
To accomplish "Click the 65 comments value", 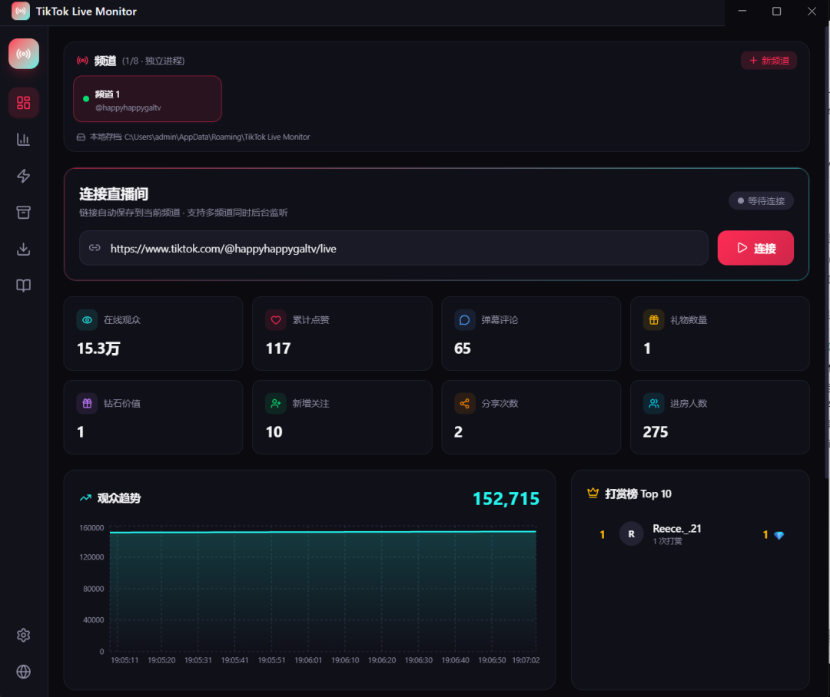I will click(x=462, y=348).
